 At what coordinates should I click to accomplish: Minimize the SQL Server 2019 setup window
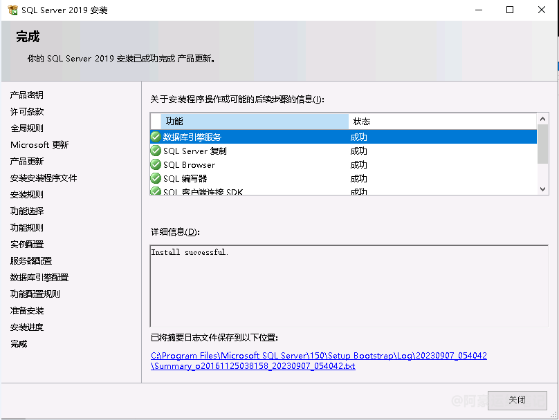pos(479,10)
